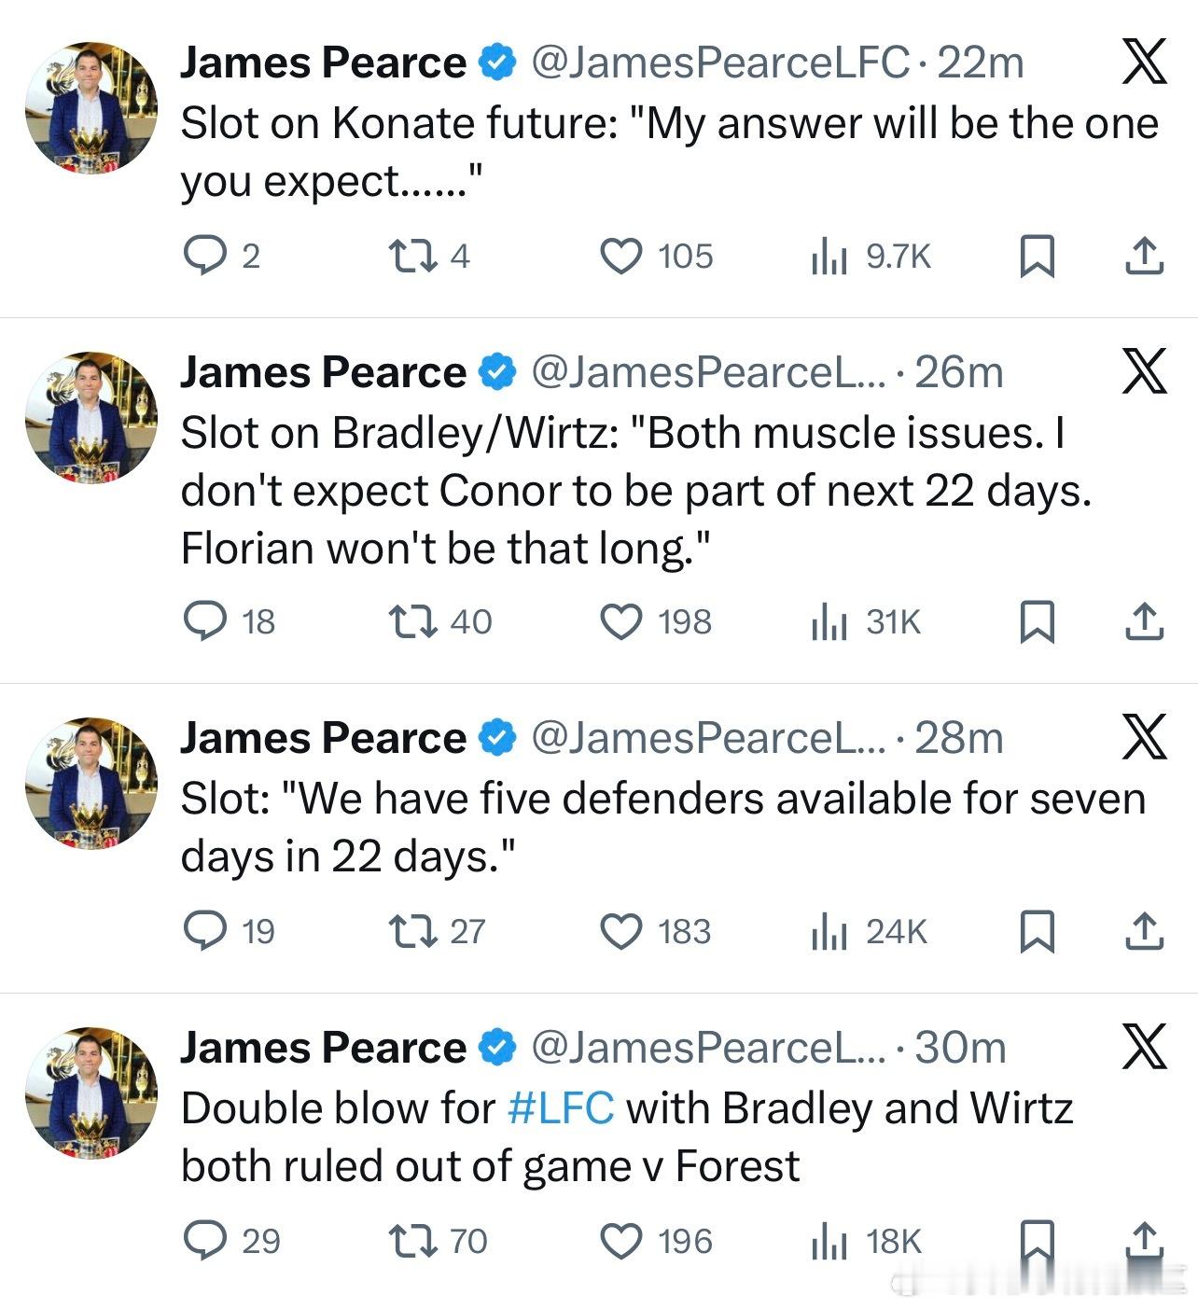The height and width of the screenshot is (1308, 1198).
Task: View analytics showing 31K views
Action: 866,621
